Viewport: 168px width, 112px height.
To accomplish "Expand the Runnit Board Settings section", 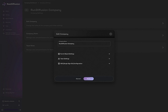I will point(109,54).
